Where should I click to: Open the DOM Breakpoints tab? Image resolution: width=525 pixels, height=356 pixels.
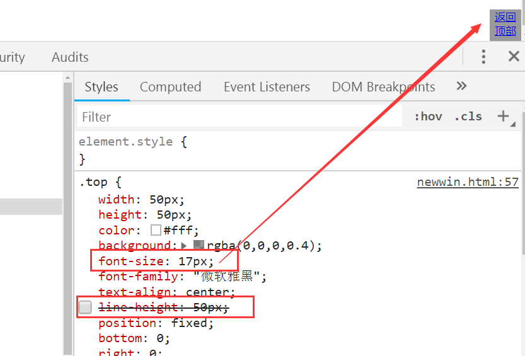(x=383, y=87)
